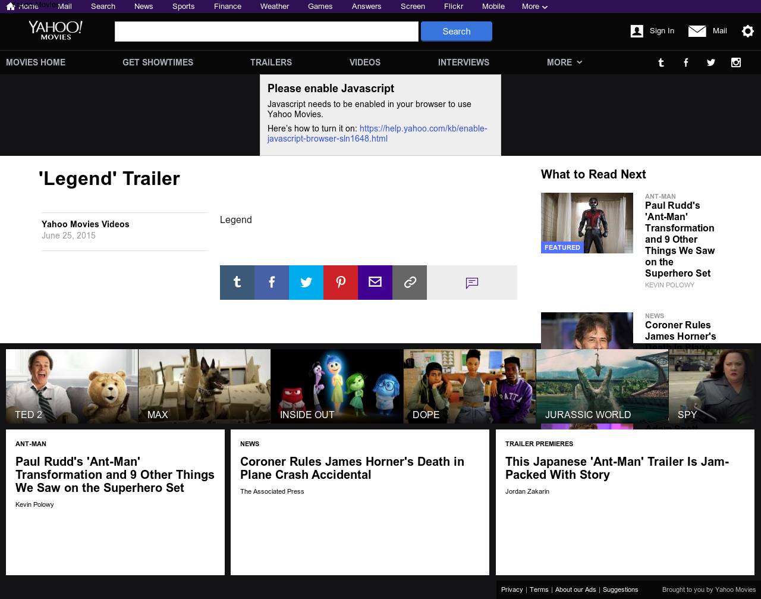The width and height of the screenshot is (761, 599).
Task: Open Paul Rudd's Ant-Man sidebar article
Action: [680, 239]
